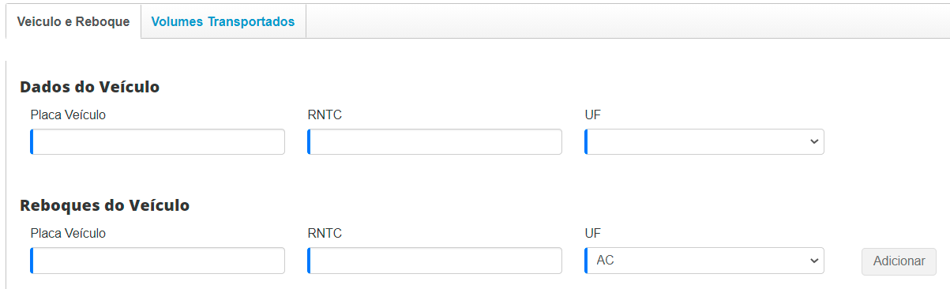
Task: Click the Adicionar button
Action: click(899, 261)
